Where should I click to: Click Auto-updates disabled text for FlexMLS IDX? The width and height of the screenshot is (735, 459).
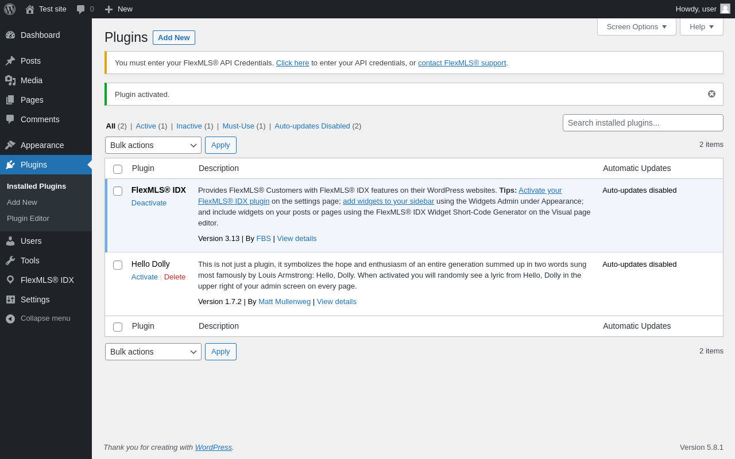coord(640,190)
